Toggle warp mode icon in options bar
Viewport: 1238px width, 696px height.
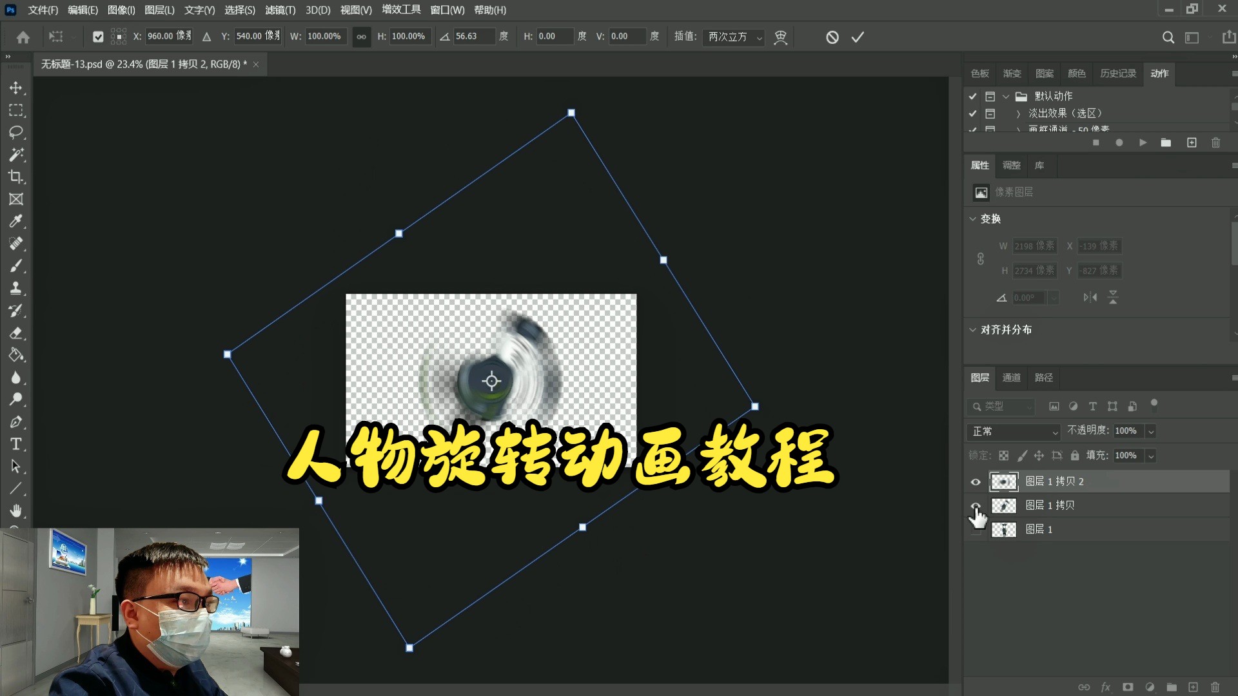781,37
